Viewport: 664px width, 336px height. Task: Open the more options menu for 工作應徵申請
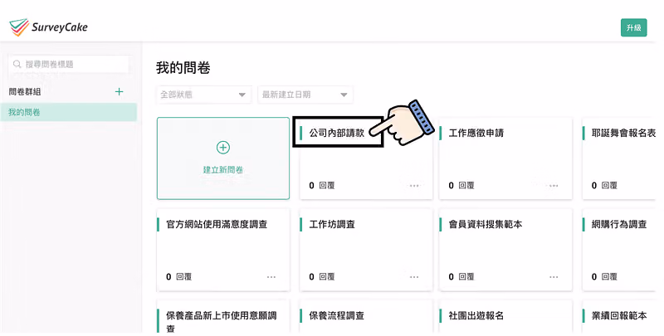(554, 185)
